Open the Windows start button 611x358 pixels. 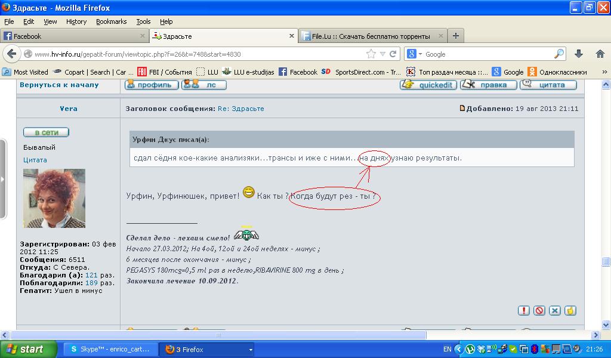pyautogui.click(x=29, y=349)
